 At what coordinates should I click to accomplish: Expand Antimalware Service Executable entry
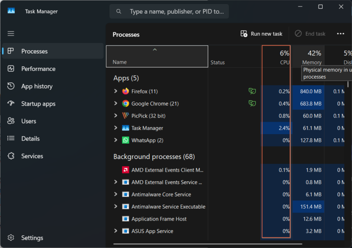point(116,207)
